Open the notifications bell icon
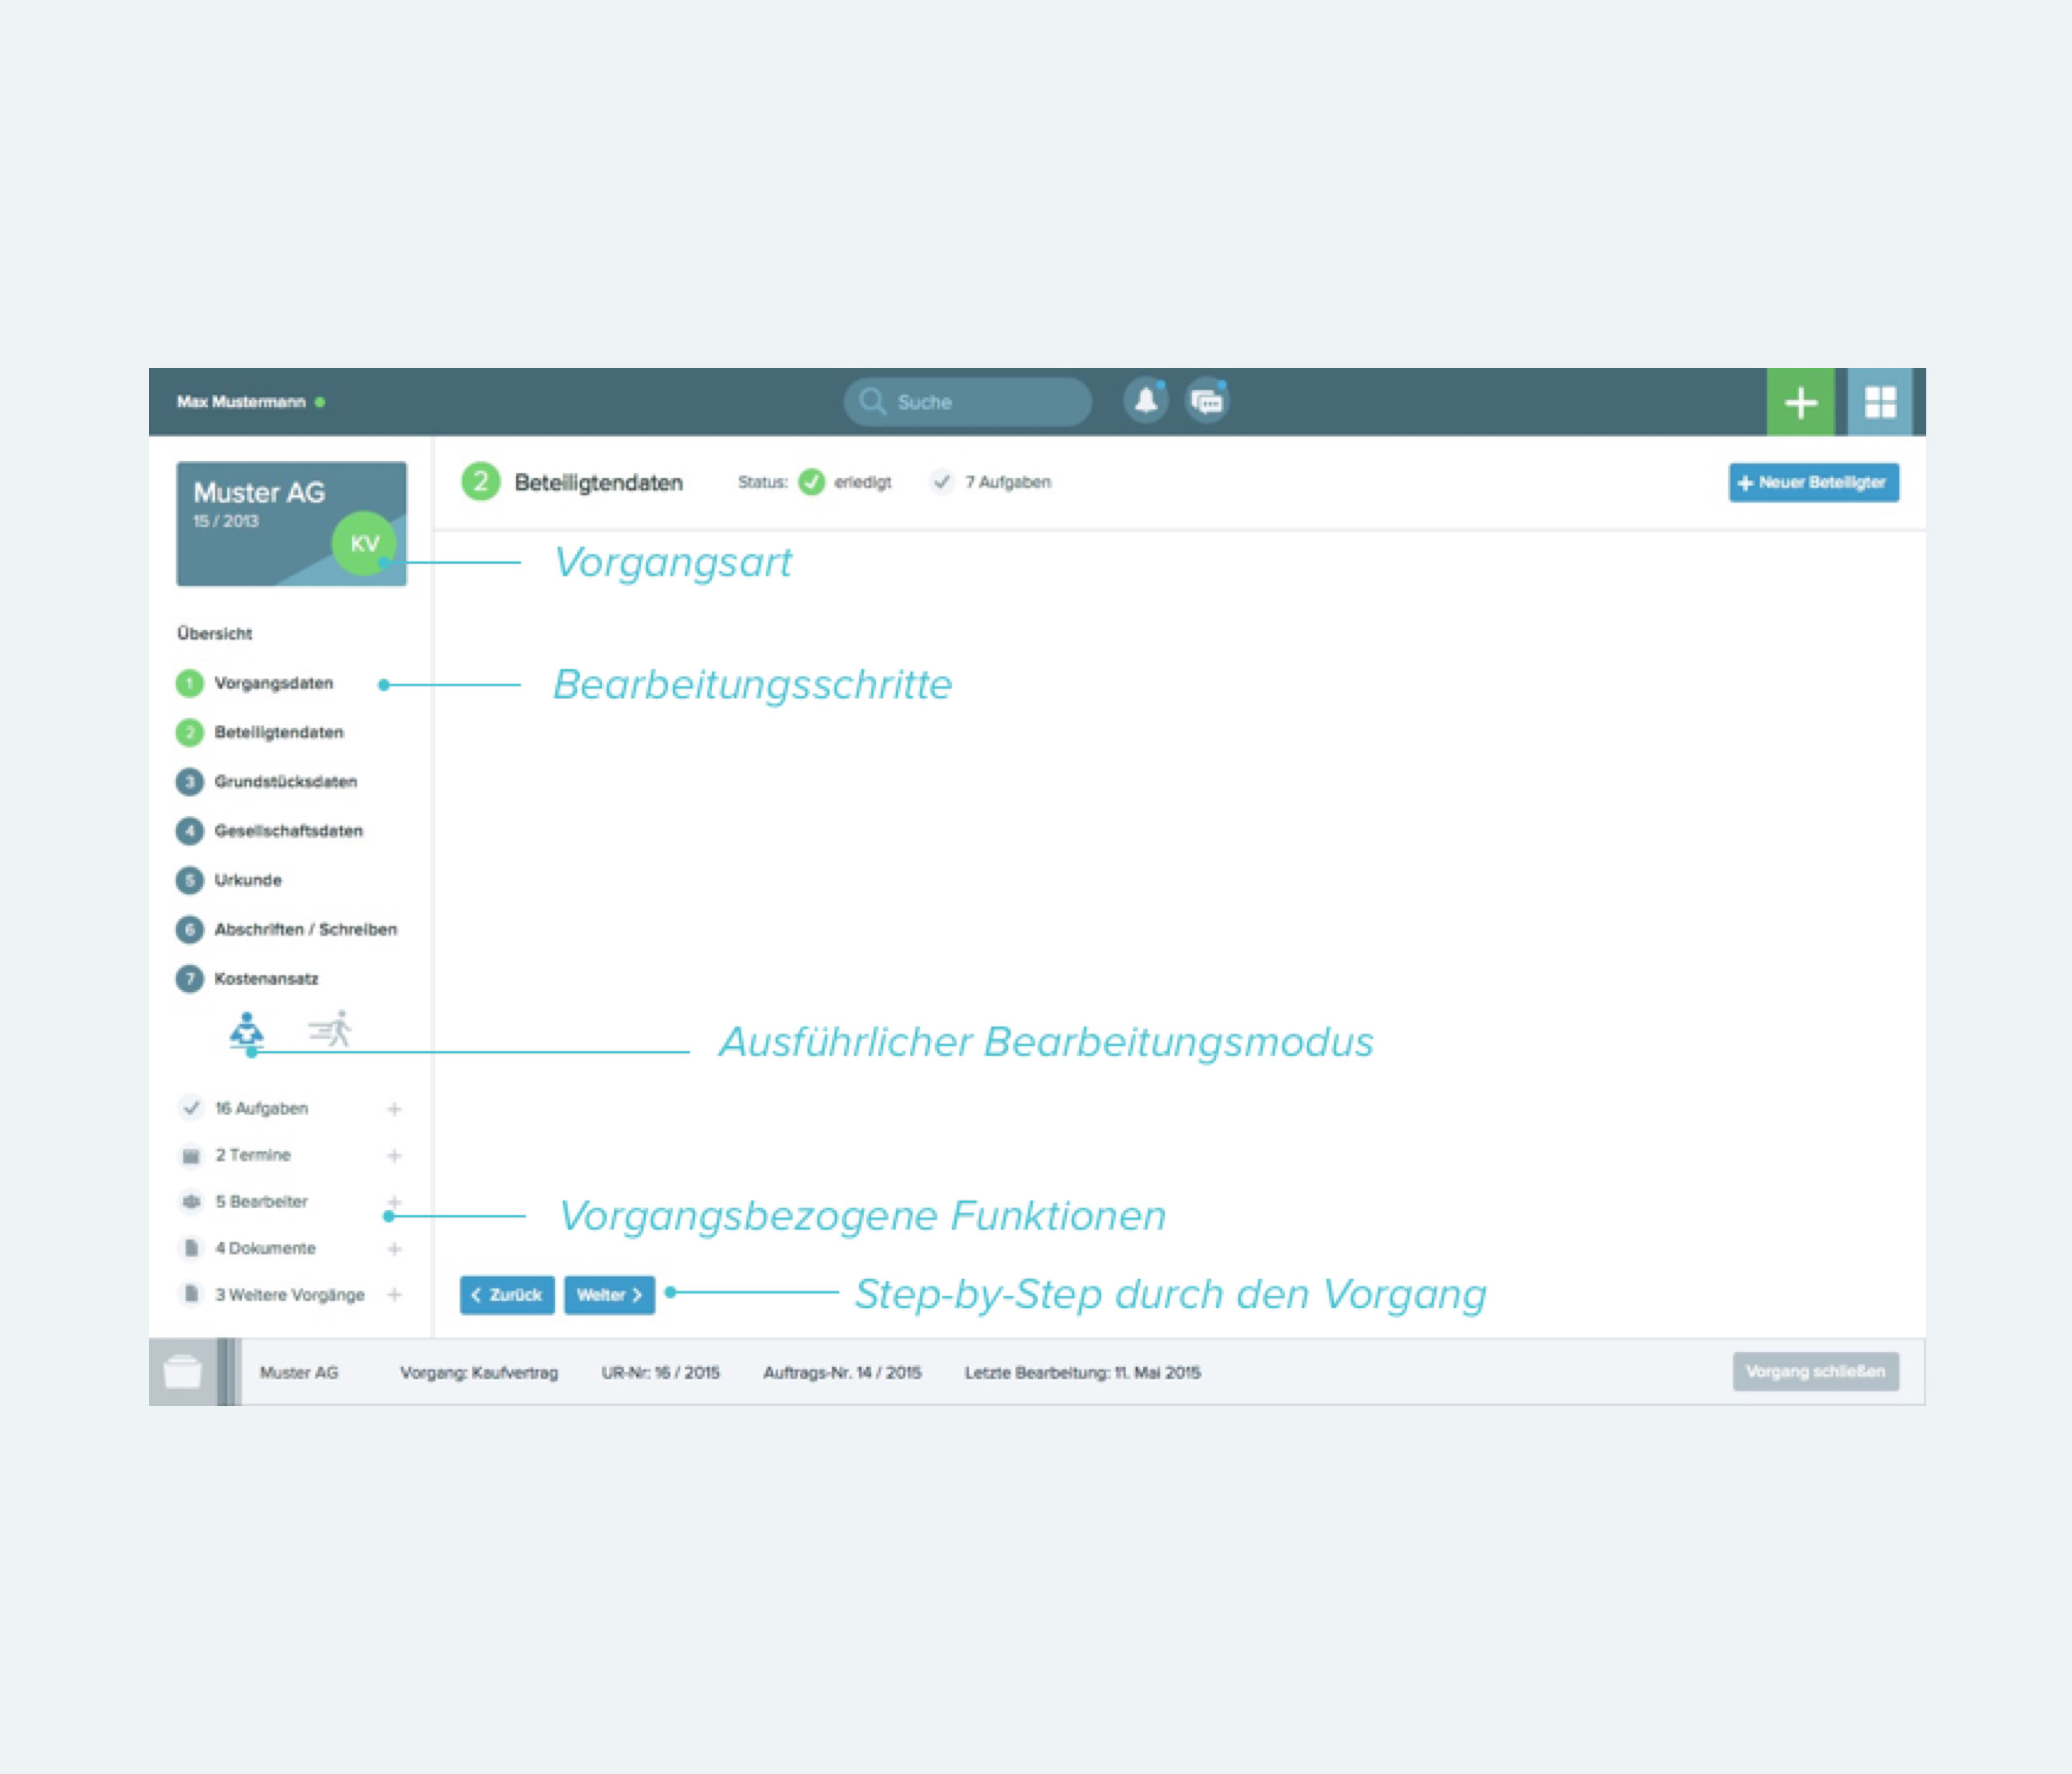 1146,401
